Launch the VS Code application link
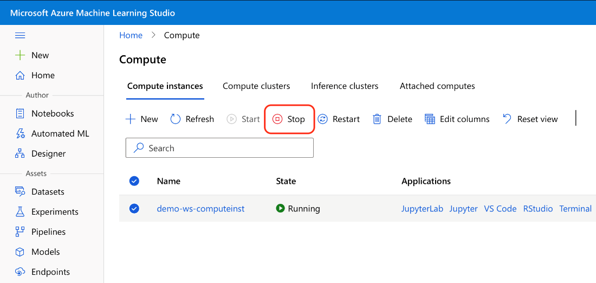This screenshot has height=283, width=596. (500, 208)
